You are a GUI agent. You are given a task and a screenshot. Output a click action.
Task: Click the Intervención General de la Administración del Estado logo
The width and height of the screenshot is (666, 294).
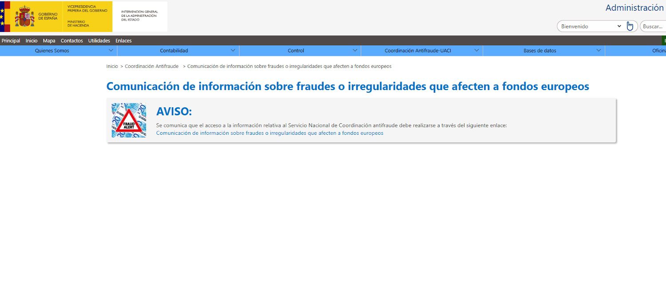coord(140,17)
